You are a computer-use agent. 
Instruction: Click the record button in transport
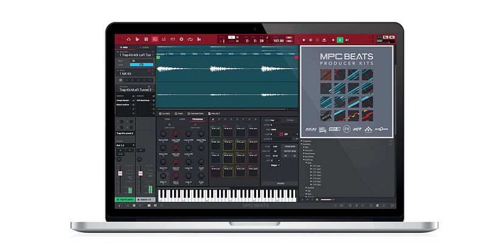304,40
